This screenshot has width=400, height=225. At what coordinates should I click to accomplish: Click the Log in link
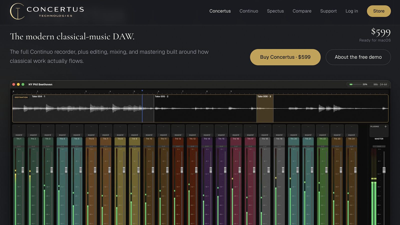tap(352, 11)
